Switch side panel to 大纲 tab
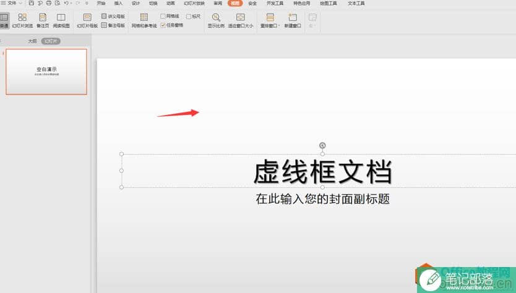The height and width of the screenshot is (293, 516). [x=32, y=41]
